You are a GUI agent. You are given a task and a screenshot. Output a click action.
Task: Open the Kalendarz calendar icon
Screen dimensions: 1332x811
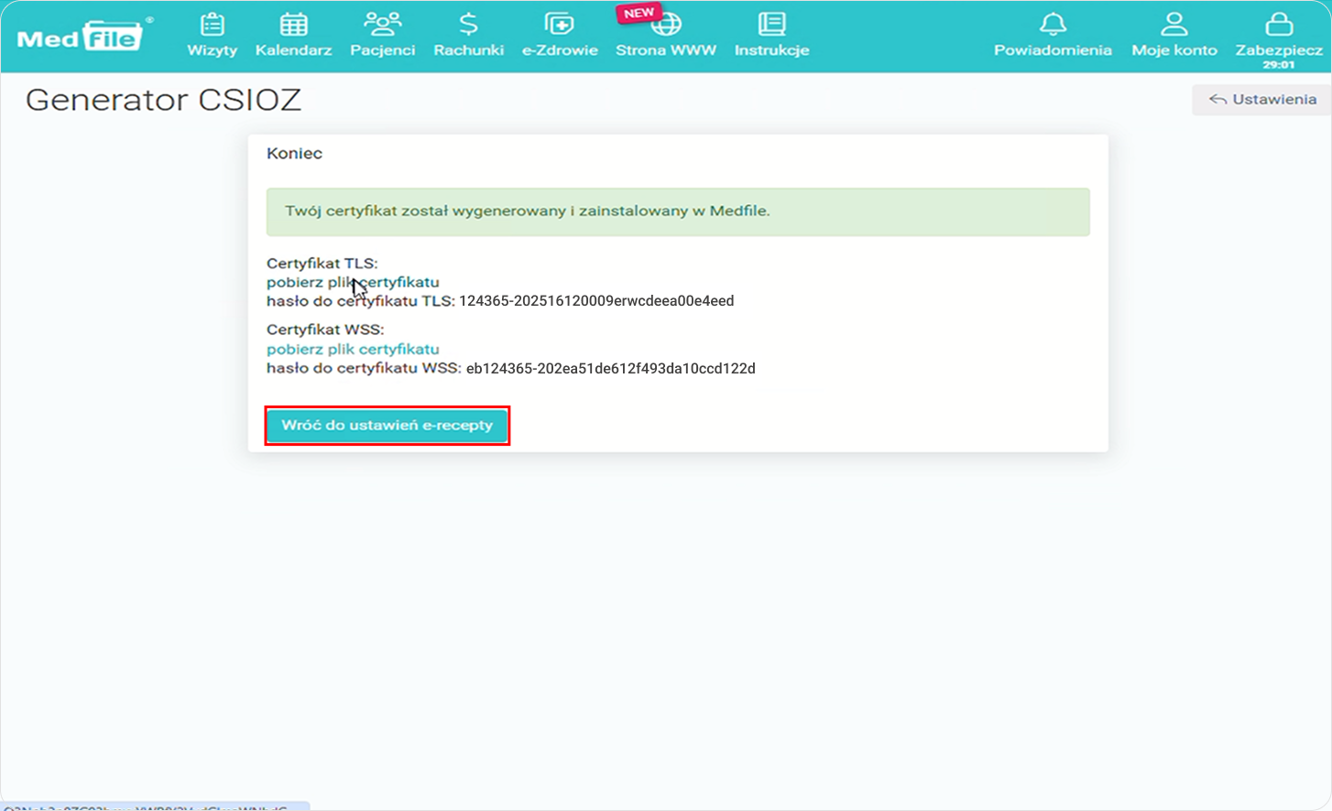[293, 25]
